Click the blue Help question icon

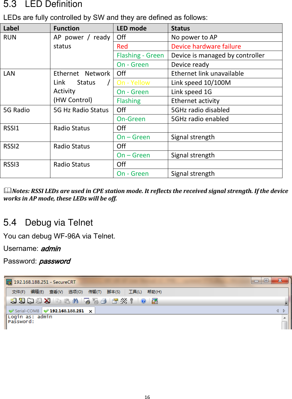143,301
